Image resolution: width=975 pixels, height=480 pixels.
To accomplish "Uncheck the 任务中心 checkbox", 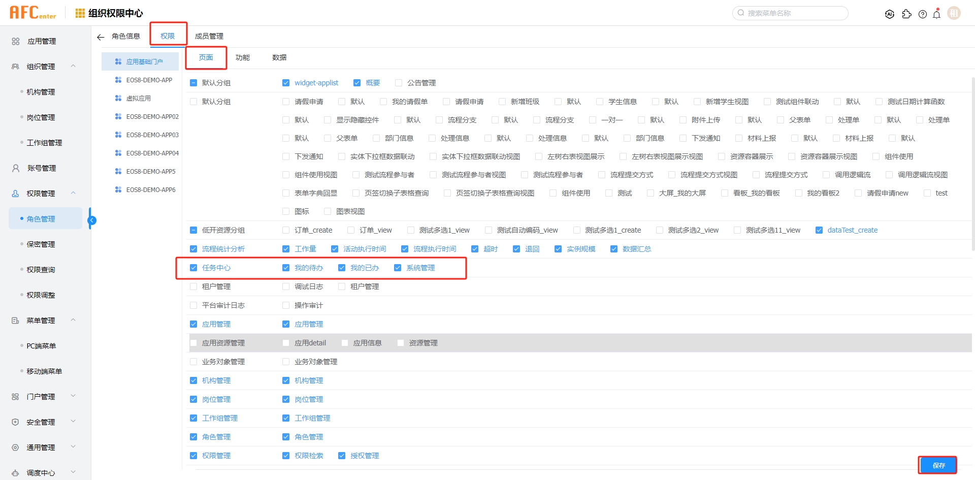I will 193,267.
